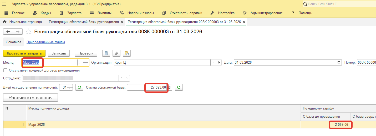Viewport: 376px width, 136px height.
Task: Go forward with the right arrow button
Action: pos(18,32)
